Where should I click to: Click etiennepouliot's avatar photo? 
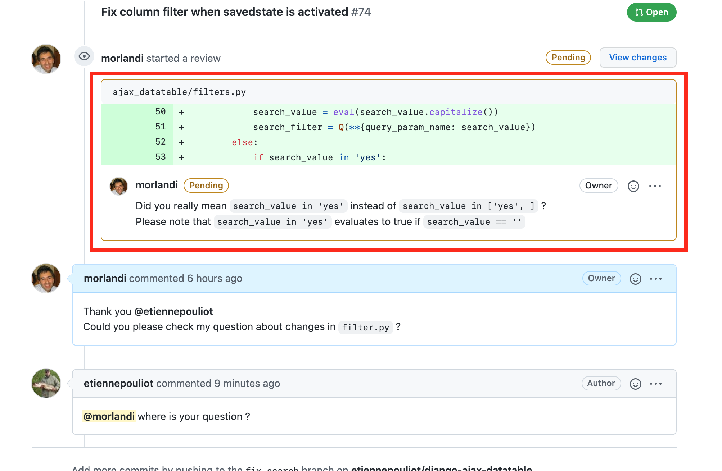point(46,383)
